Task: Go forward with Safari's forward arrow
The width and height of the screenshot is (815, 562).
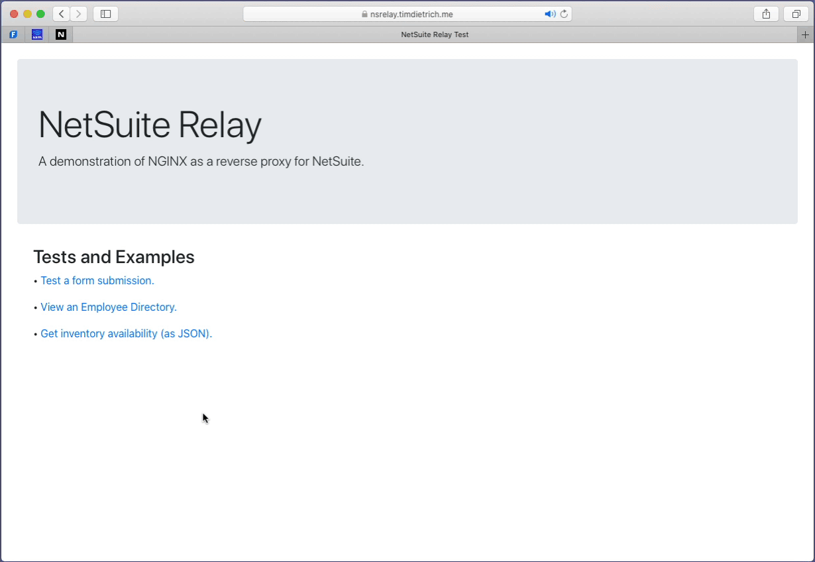Action: click(x=78, y=14)
